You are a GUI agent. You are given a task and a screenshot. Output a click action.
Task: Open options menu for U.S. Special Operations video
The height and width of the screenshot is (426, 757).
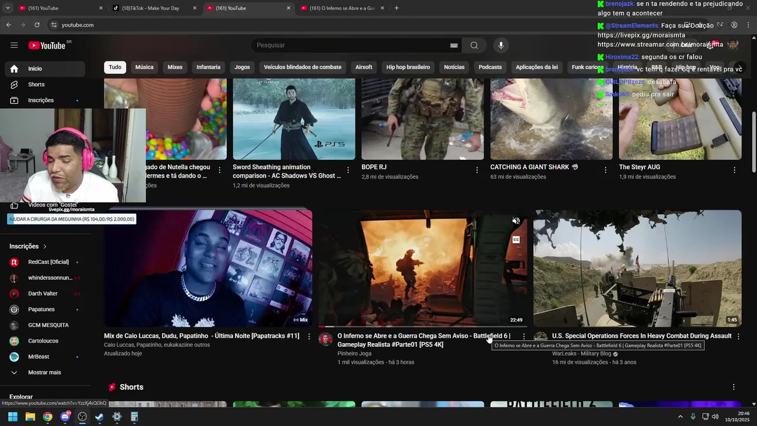click(737, 337)
